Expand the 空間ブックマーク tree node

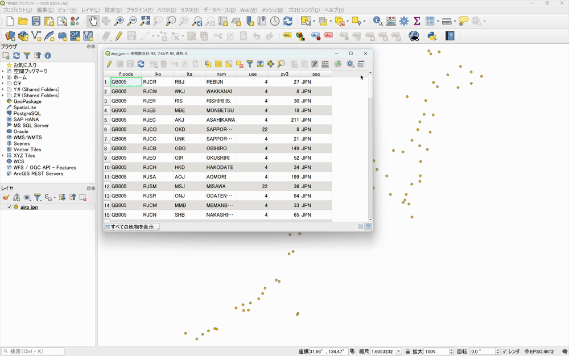(x=3, y=71)
